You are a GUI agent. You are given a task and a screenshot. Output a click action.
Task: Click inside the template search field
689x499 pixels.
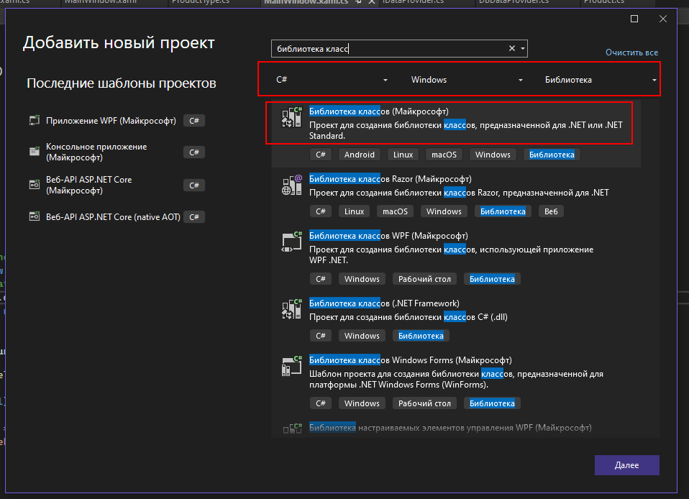click(388, 49)
